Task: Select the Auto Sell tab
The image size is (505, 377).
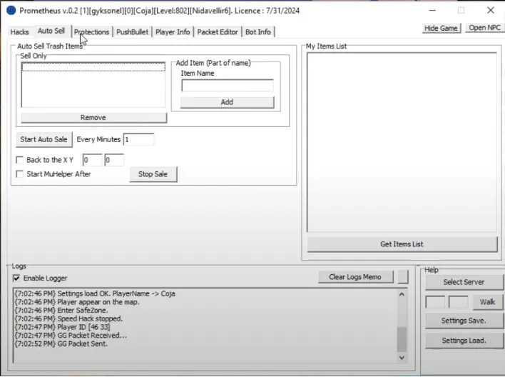Action: pos(51,31)
